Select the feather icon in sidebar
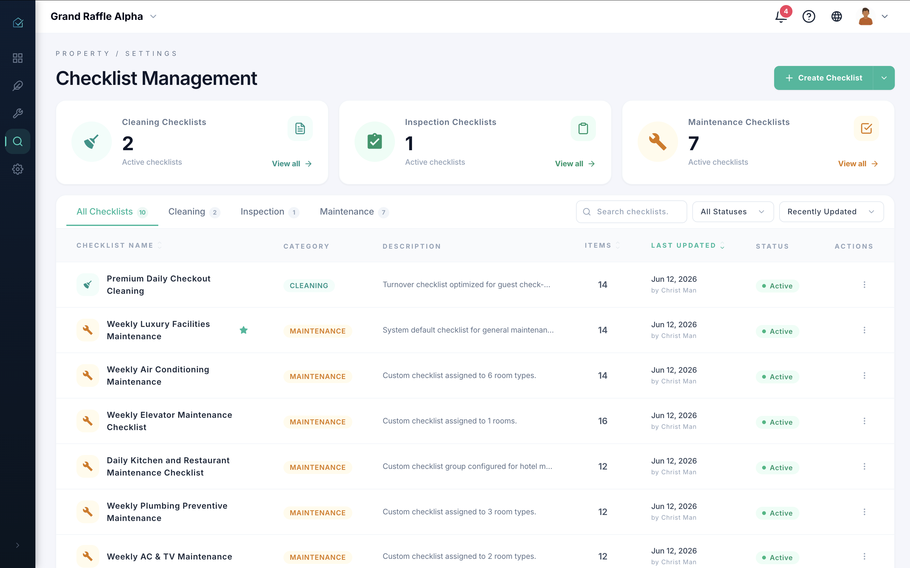Image resolution: width=910 pixels, height=568 pixels. pyautogui.click(x=18, y=86)
